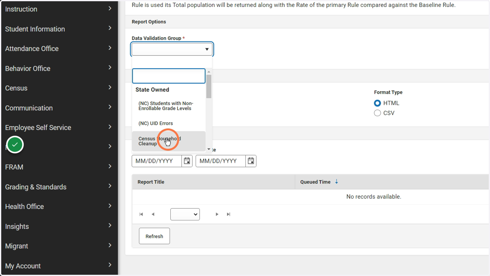Open My Account in the sidebar
The width and height of the screenshot is (490, 276).
click(x=23, y=266)
